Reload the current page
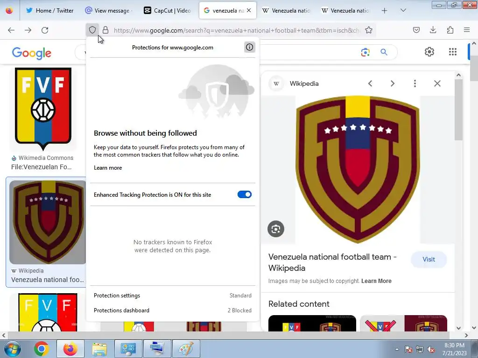This screenshot has height=358, width=478. point(45,30)
